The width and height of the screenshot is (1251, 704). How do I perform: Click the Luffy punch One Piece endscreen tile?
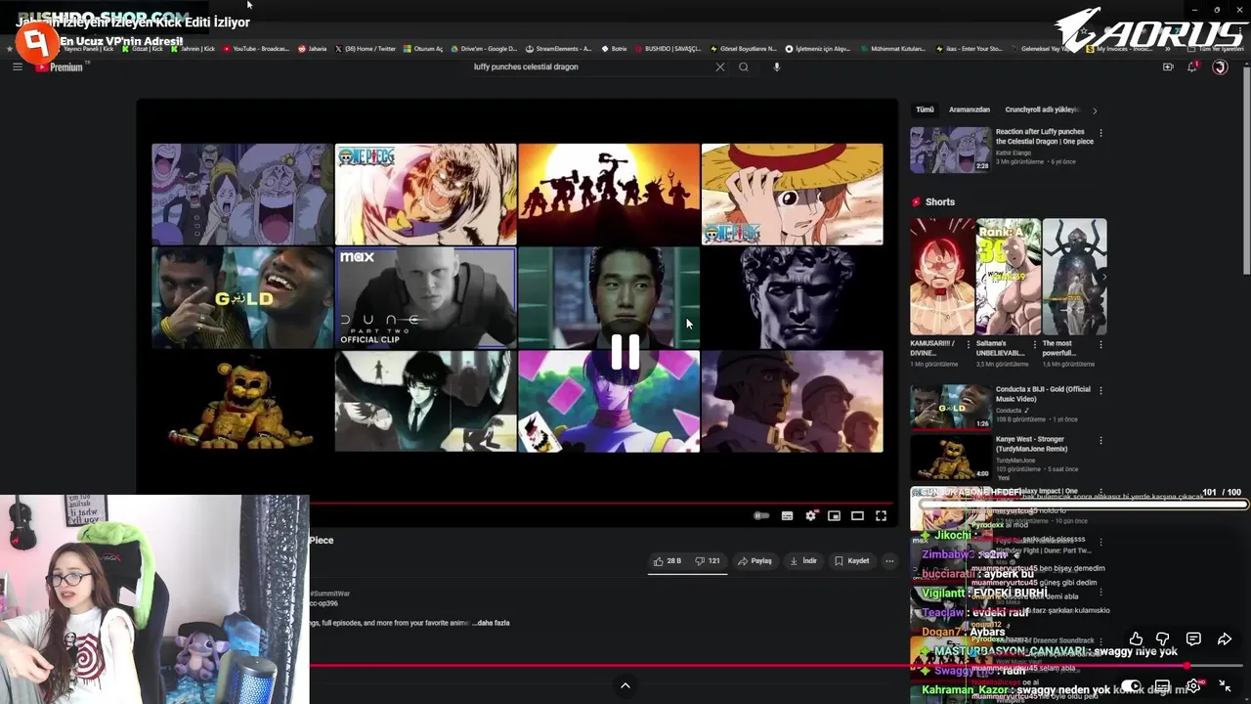point(425,194)
